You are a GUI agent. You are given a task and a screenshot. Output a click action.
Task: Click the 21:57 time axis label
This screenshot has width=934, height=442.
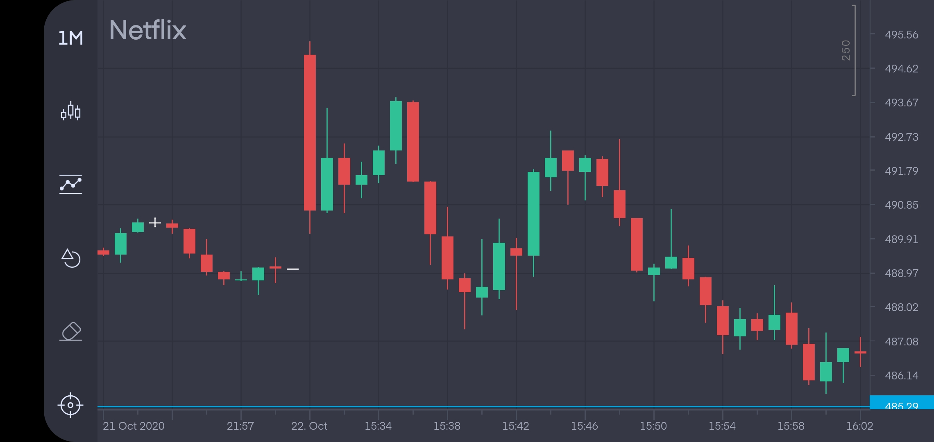[x=240, y=426]
